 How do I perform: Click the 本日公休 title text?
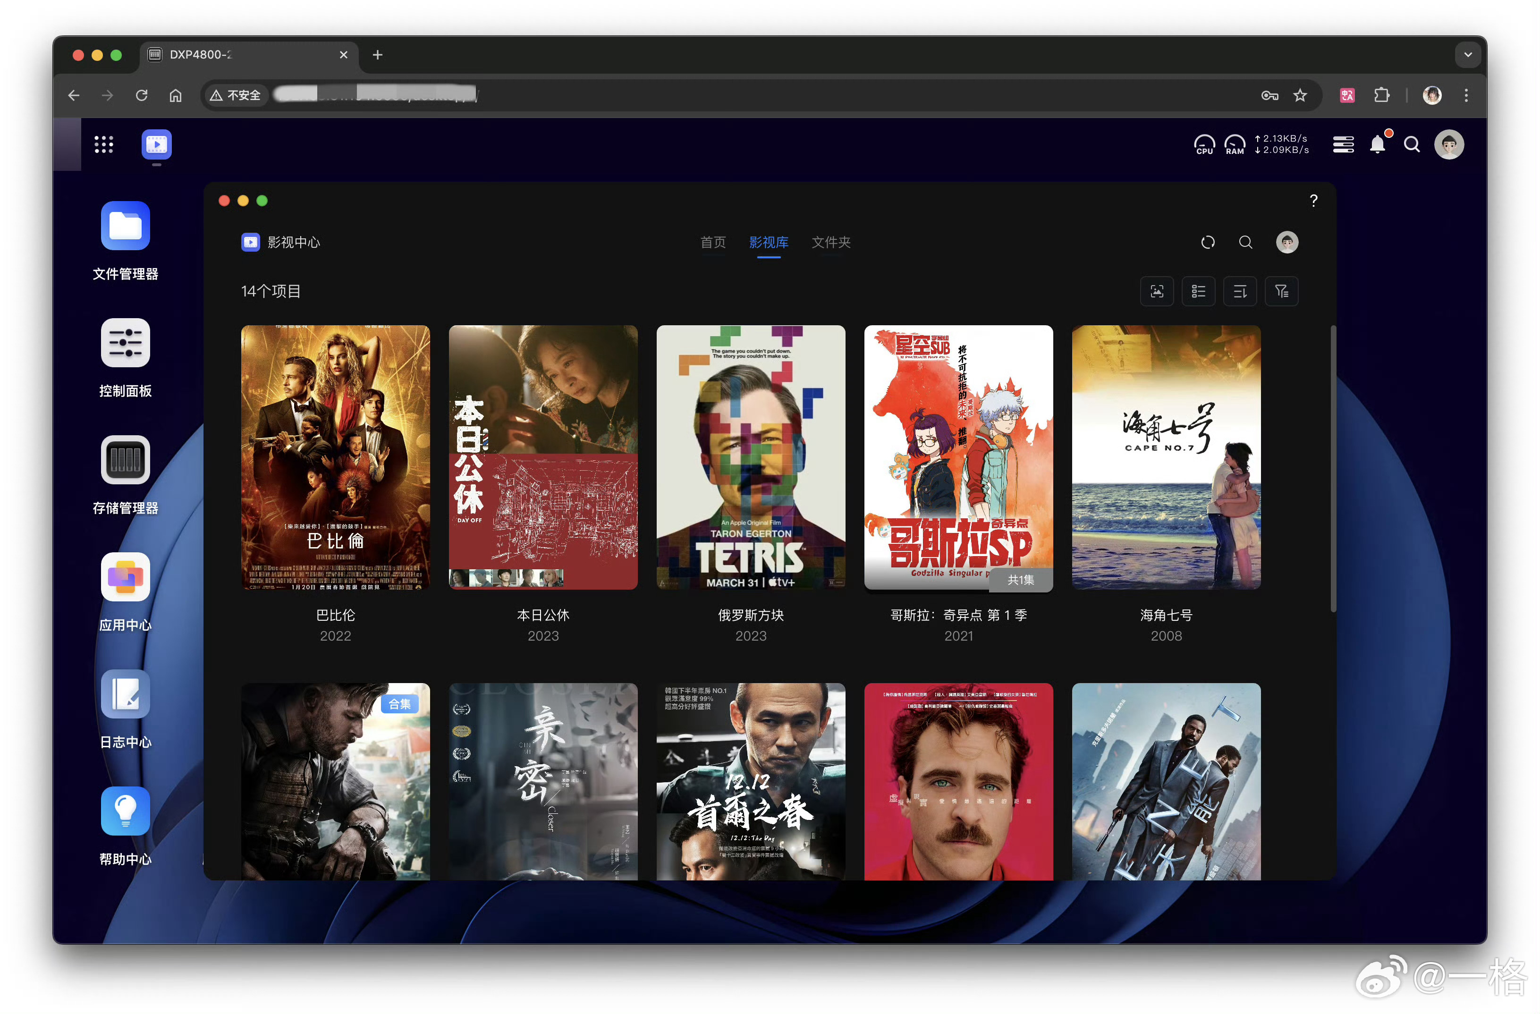[x=543, y=615]
